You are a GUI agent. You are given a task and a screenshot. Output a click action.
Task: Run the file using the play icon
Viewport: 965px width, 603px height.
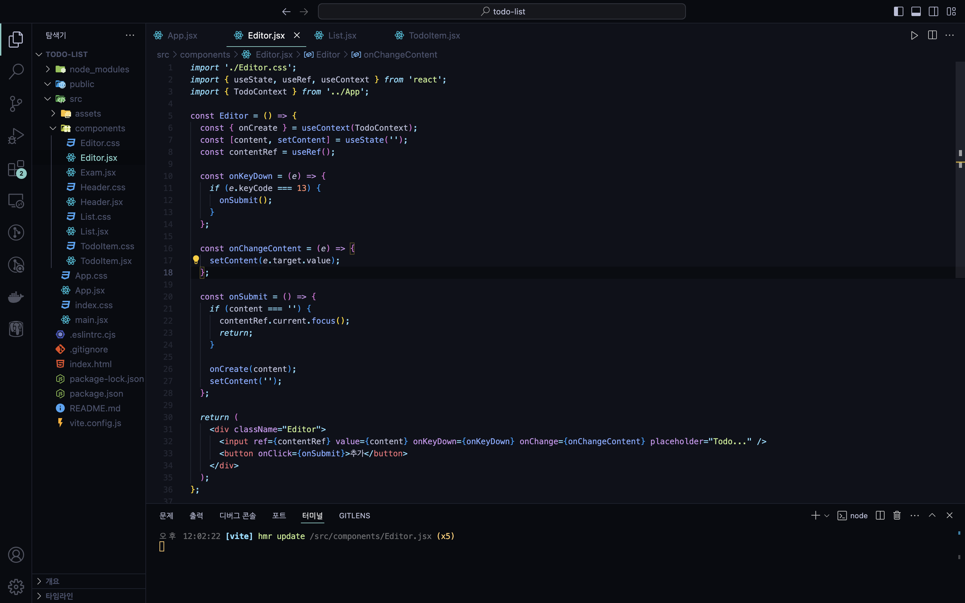tap(914, 36)
